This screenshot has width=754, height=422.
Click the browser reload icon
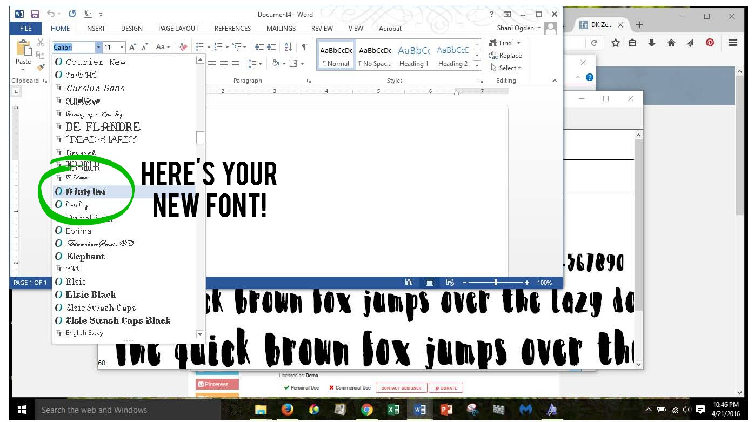click(x=595, y=43)
